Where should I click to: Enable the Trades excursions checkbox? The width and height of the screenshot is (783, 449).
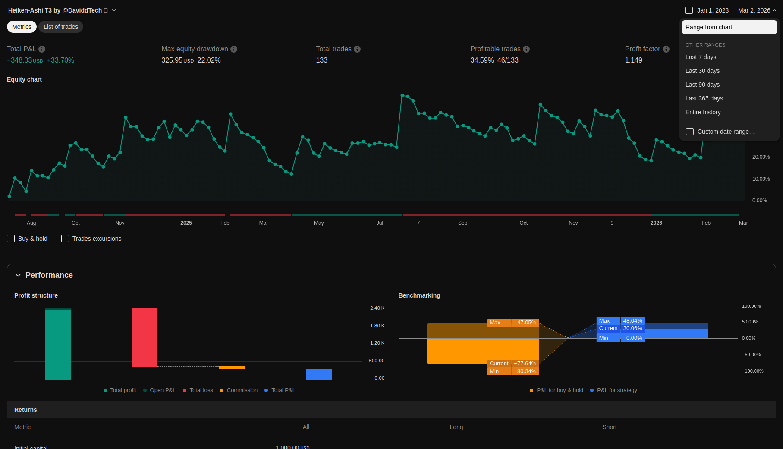tap(65, 239)
